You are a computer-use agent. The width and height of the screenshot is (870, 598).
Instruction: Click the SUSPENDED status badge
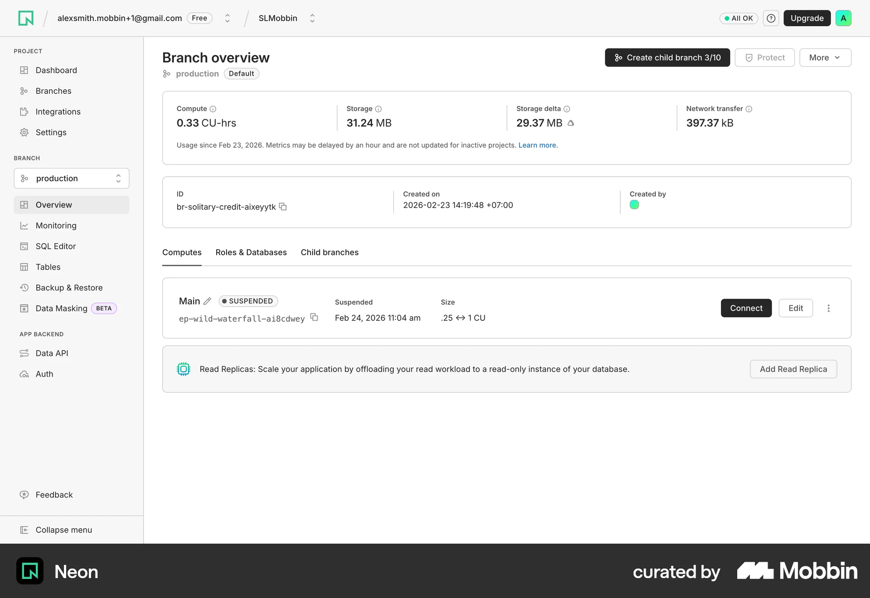[248, 301]
